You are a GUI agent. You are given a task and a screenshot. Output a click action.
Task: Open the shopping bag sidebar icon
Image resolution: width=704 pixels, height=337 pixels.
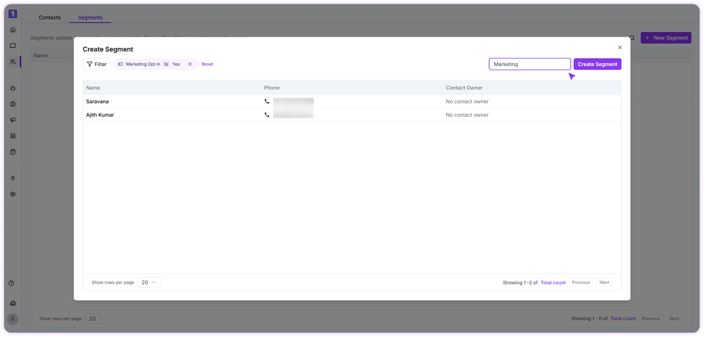tap(13, 152)
